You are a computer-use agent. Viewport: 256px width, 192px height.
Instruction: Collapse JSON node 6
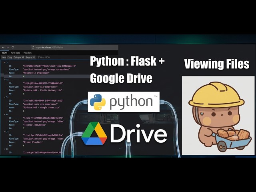5,114
